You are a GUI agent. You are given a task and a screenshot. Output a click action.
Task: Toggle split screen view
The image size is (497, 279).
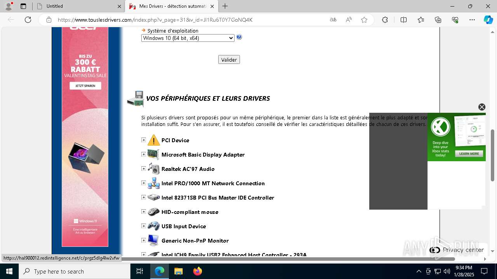coord(403,20)
